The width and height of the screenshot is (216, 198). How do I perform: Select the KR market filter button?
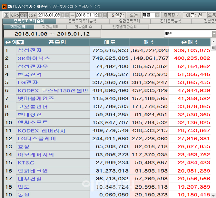15,15
